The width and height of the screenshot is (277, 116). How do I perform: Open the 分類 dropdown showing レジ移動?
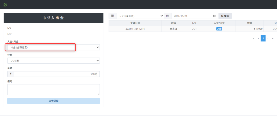click(x=54, y=61)
